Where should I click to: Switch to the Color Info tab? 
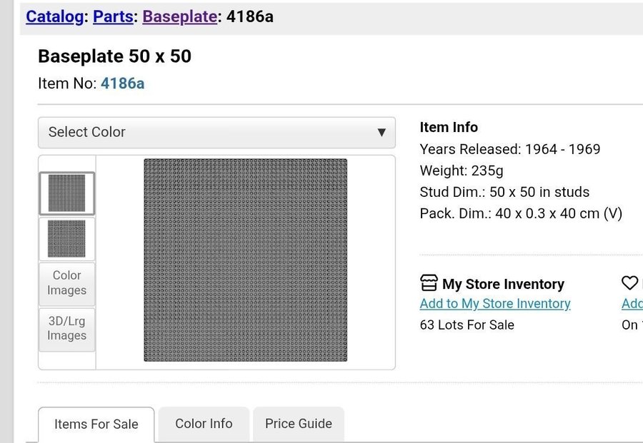pyautogui.click(x=204, y=424)
